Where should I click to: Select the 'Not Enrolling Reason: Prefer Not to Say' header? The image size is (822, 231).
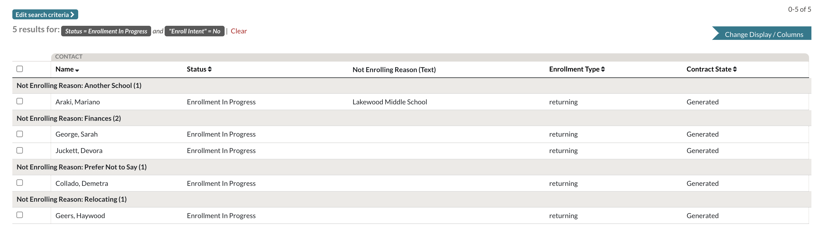pyautogui.click(x=82, y=167)
